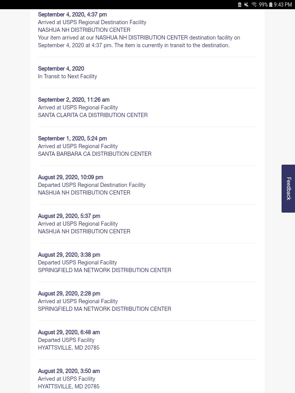Tap the In Transit to Next Facility status

click(68, 76)
